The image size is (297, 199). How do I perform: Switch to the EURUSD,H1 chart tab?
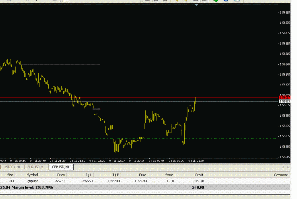tap(36, 167)
